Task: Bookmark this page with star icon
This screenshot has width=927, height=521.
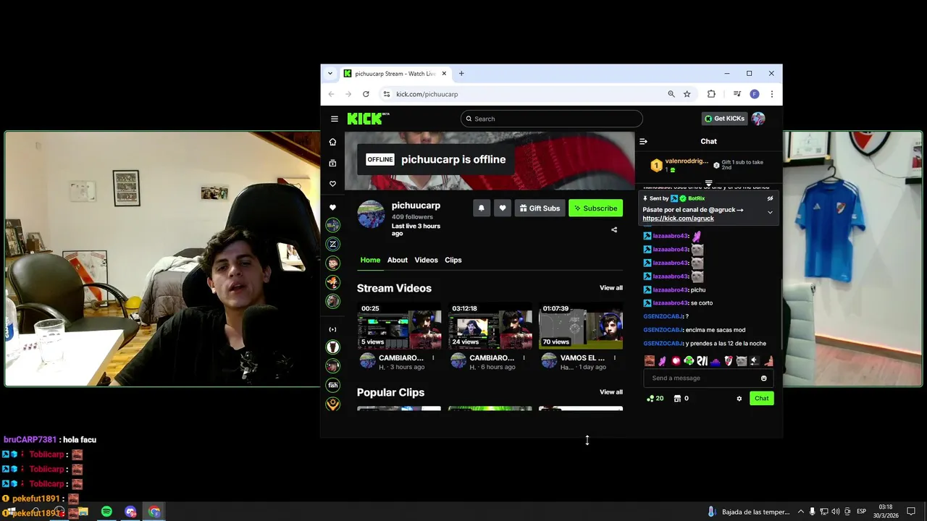Action: click(687, 94)
